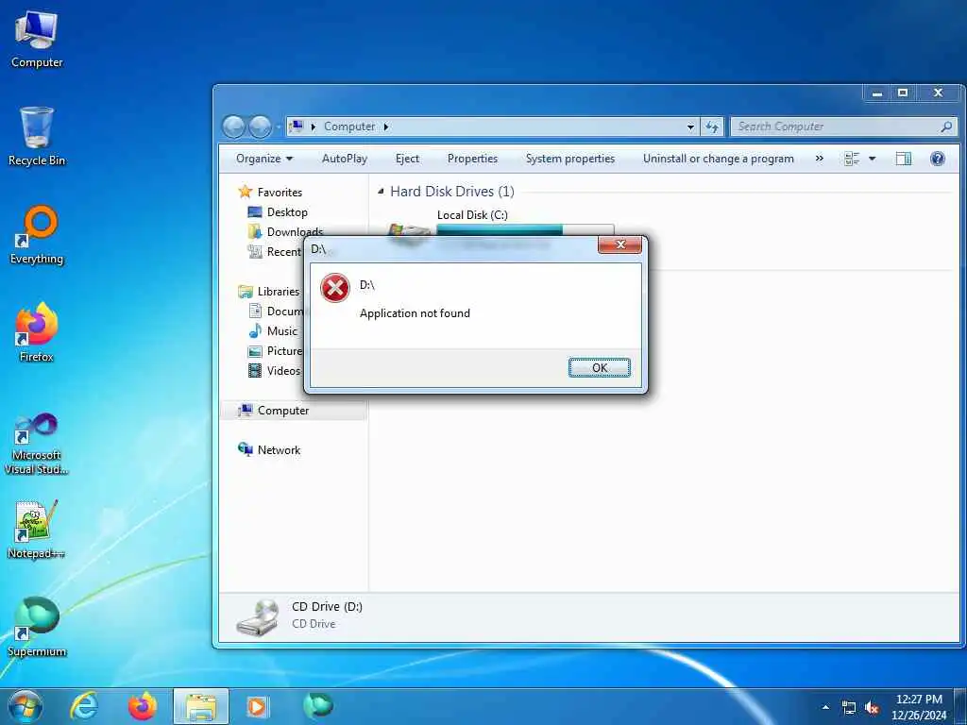Launch the Supermium desktop shortcut

tap(37, 628)
